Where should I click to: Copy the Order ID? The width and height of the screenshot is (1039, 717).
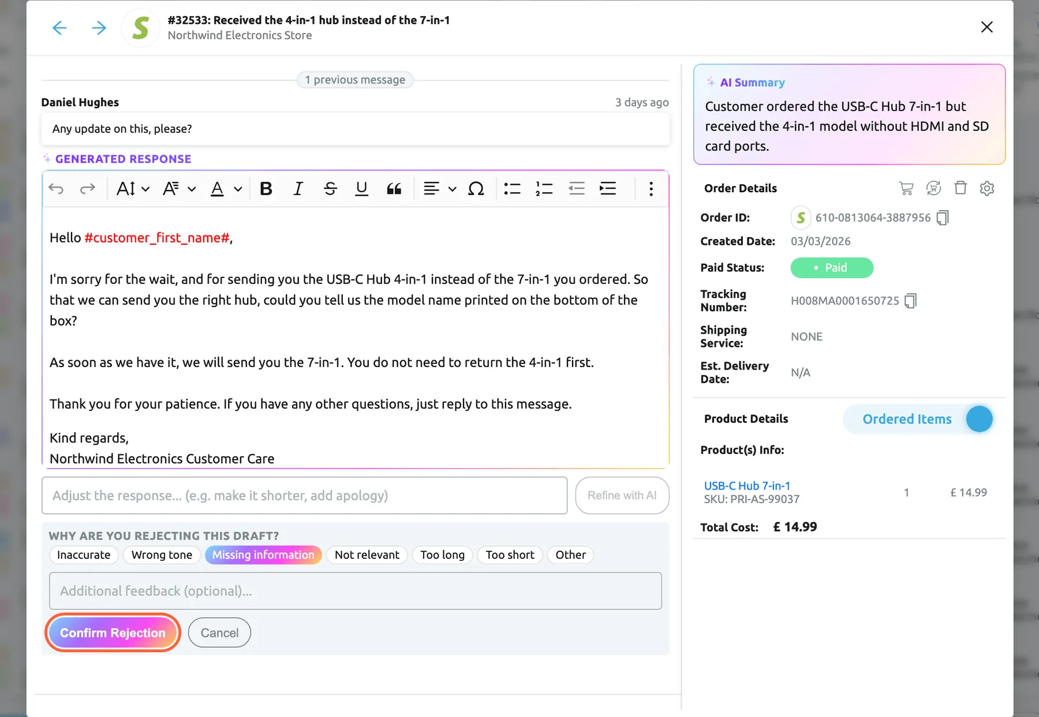[943, 218]
